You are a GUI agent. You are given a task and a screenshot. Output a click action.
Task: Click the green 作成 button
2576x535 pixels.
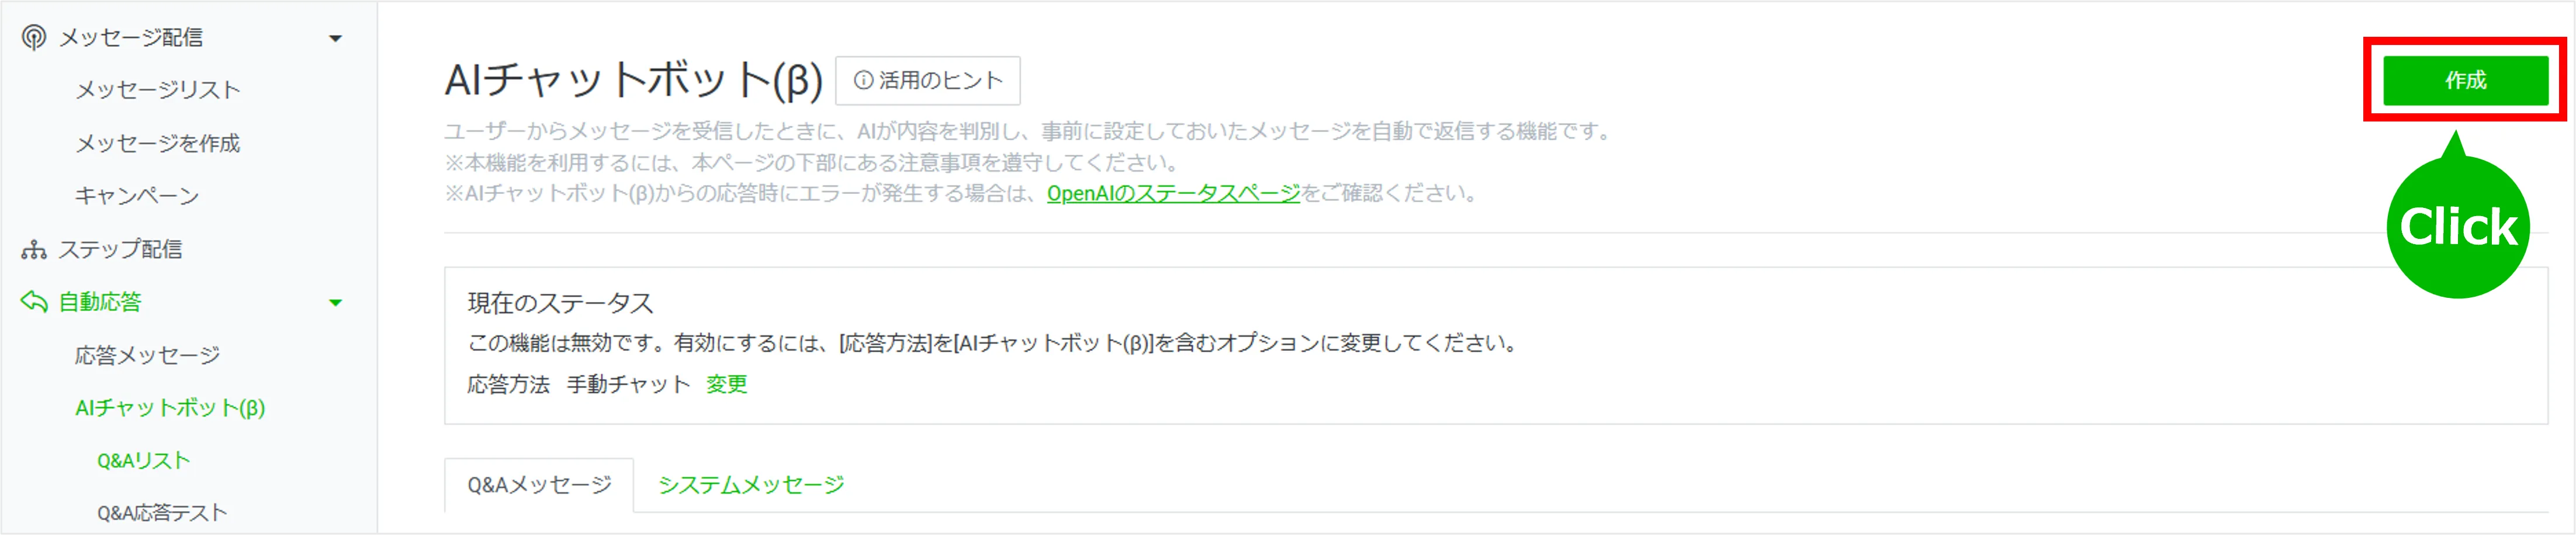[2465, 80]
